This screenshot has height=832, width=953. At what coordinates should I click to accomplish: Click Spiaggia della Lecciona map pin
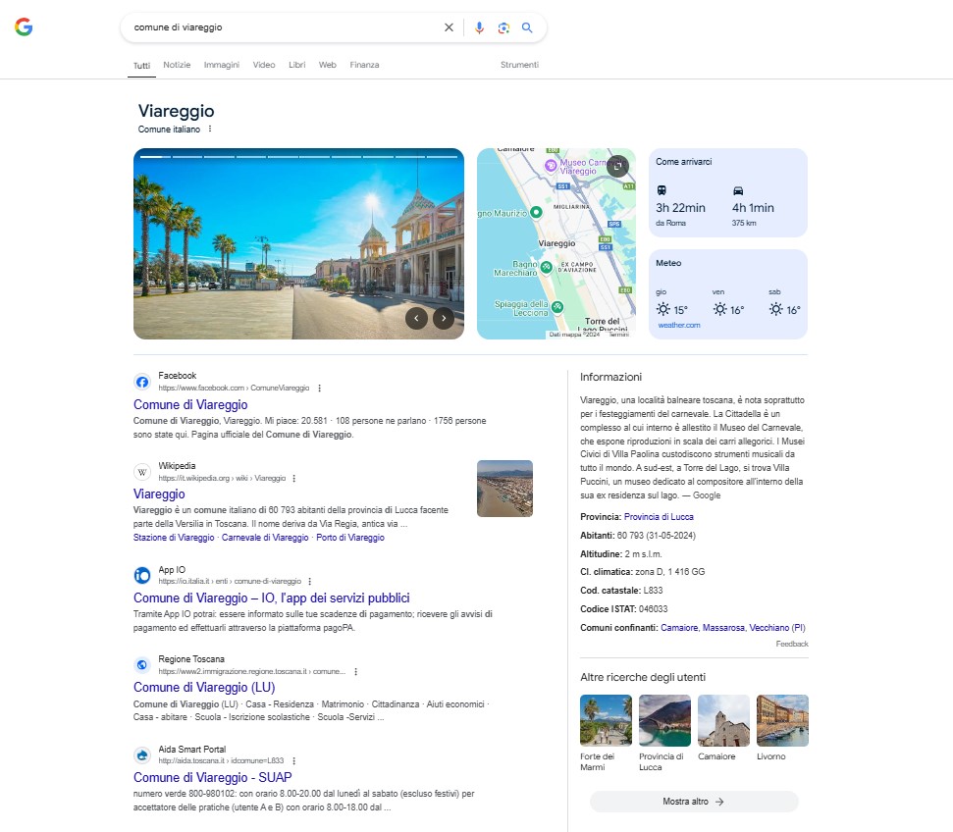(x=557, y=307)
